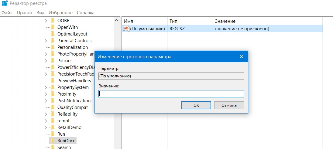Image resolution: width=333 pixels, height=149 pixels.
Task: Click the Registry Editor app icon in title bar
Action: tap(4, 4)
